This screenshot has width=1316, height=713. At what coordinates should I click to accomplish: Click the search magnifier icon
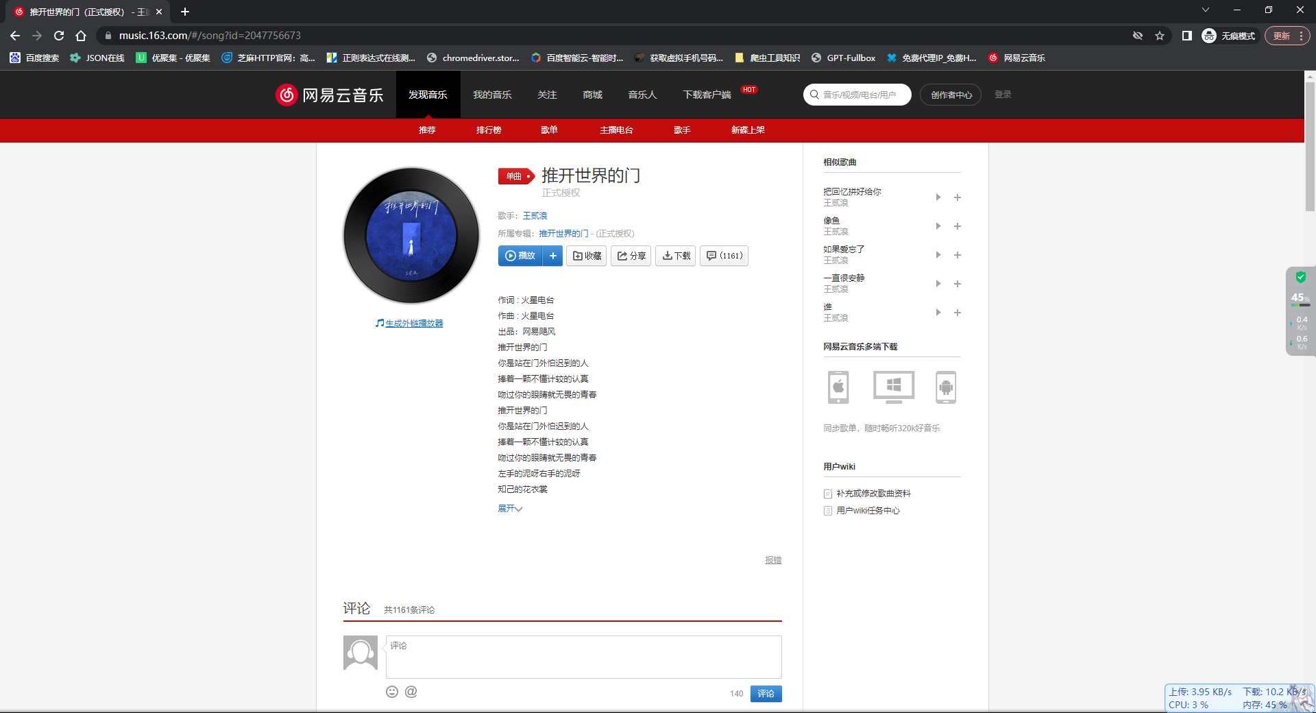click(x=814, y=95)
